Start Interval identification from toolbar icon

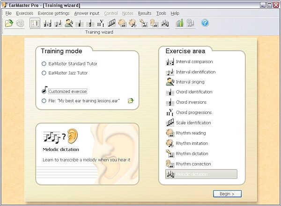tap(58, 23)
